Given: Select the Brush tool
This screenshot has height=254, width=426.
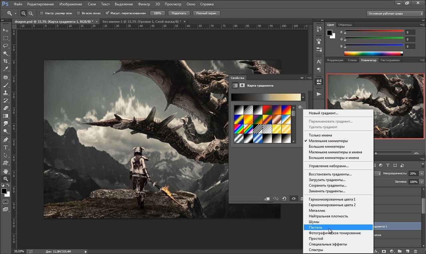Looking at the screenshot, I should [x=6, y=85].
